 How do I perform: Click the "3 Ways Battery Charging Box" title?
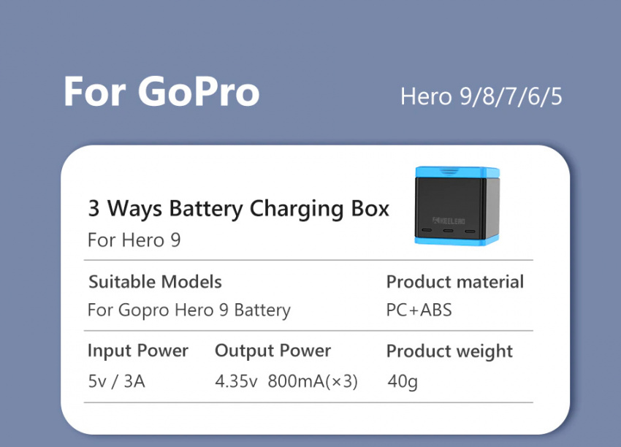pyautogui.click(x=238, y=209)
